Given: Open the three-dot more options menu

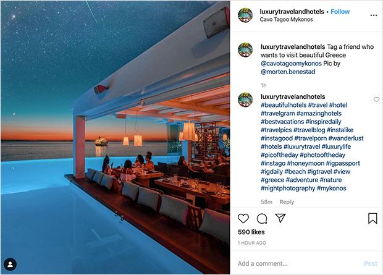Looking at the screenshot, I should 374,15.
